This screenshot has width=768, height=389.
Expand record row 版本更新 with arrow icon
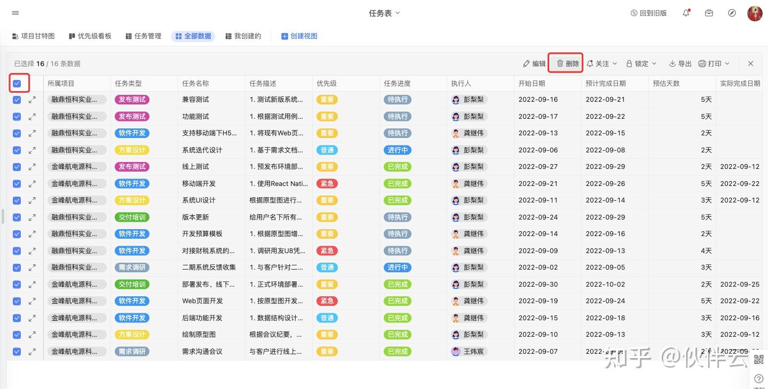pos(32,217)
